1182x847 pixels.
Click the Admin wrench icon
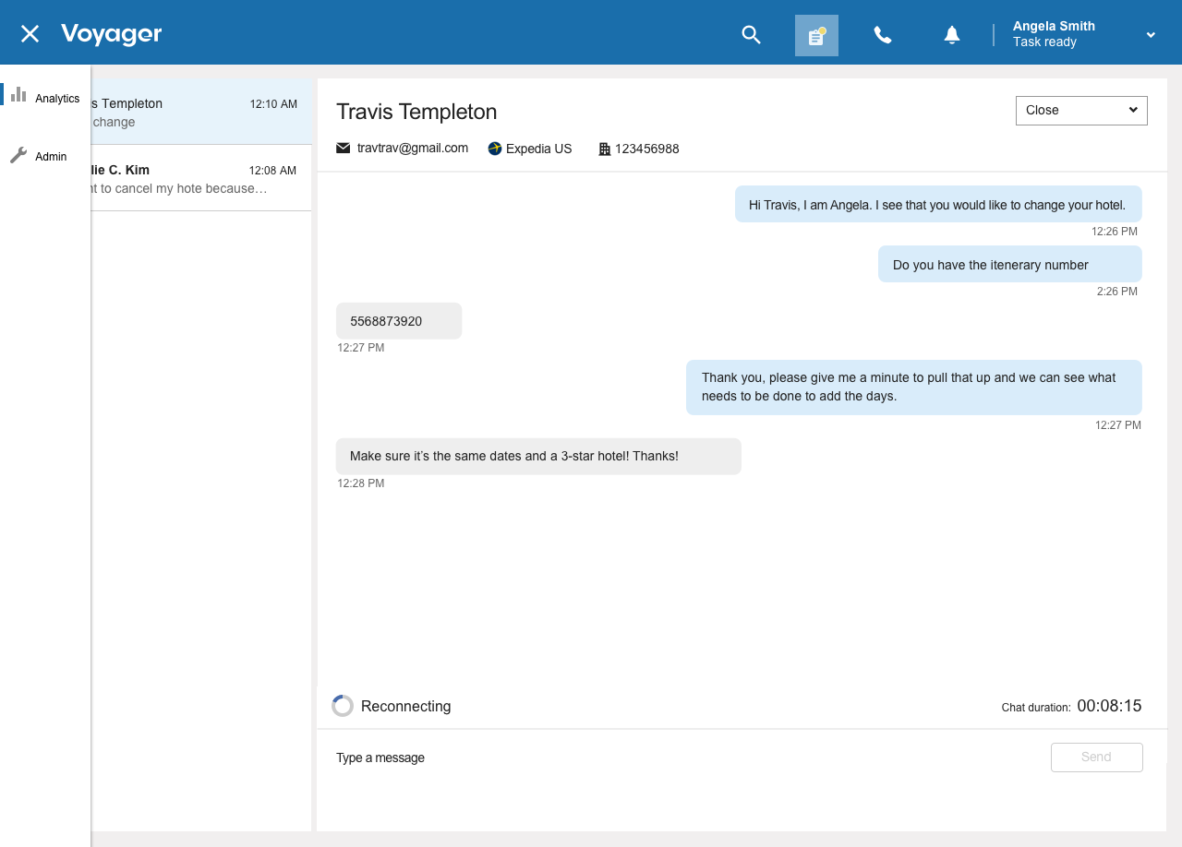tap(18, 156)
